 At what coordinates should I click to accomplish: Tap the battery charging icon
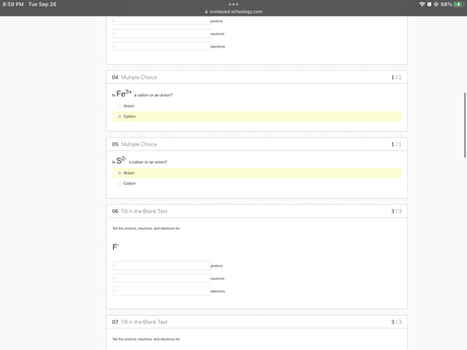pyautogui.click(x=459, y=5)
